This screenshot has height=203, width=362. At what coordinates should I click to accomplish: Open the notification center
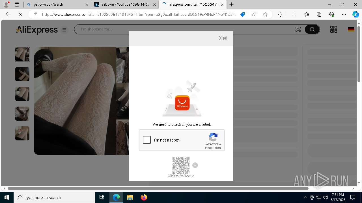coord(353,197)
